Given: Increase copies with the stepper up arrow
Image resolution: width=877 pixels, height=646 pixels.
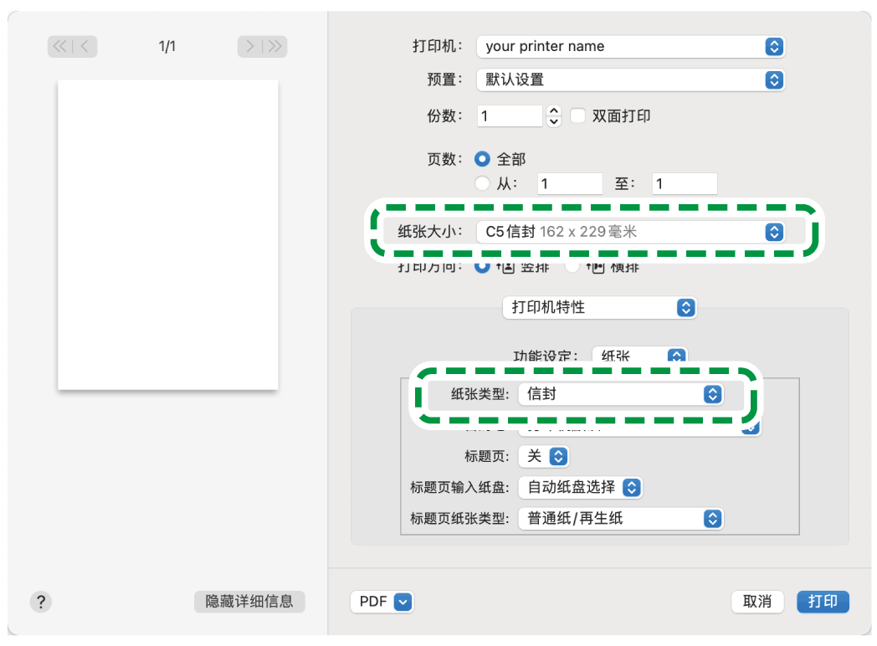Looking at the screenshot, I should tap(553, 111).
